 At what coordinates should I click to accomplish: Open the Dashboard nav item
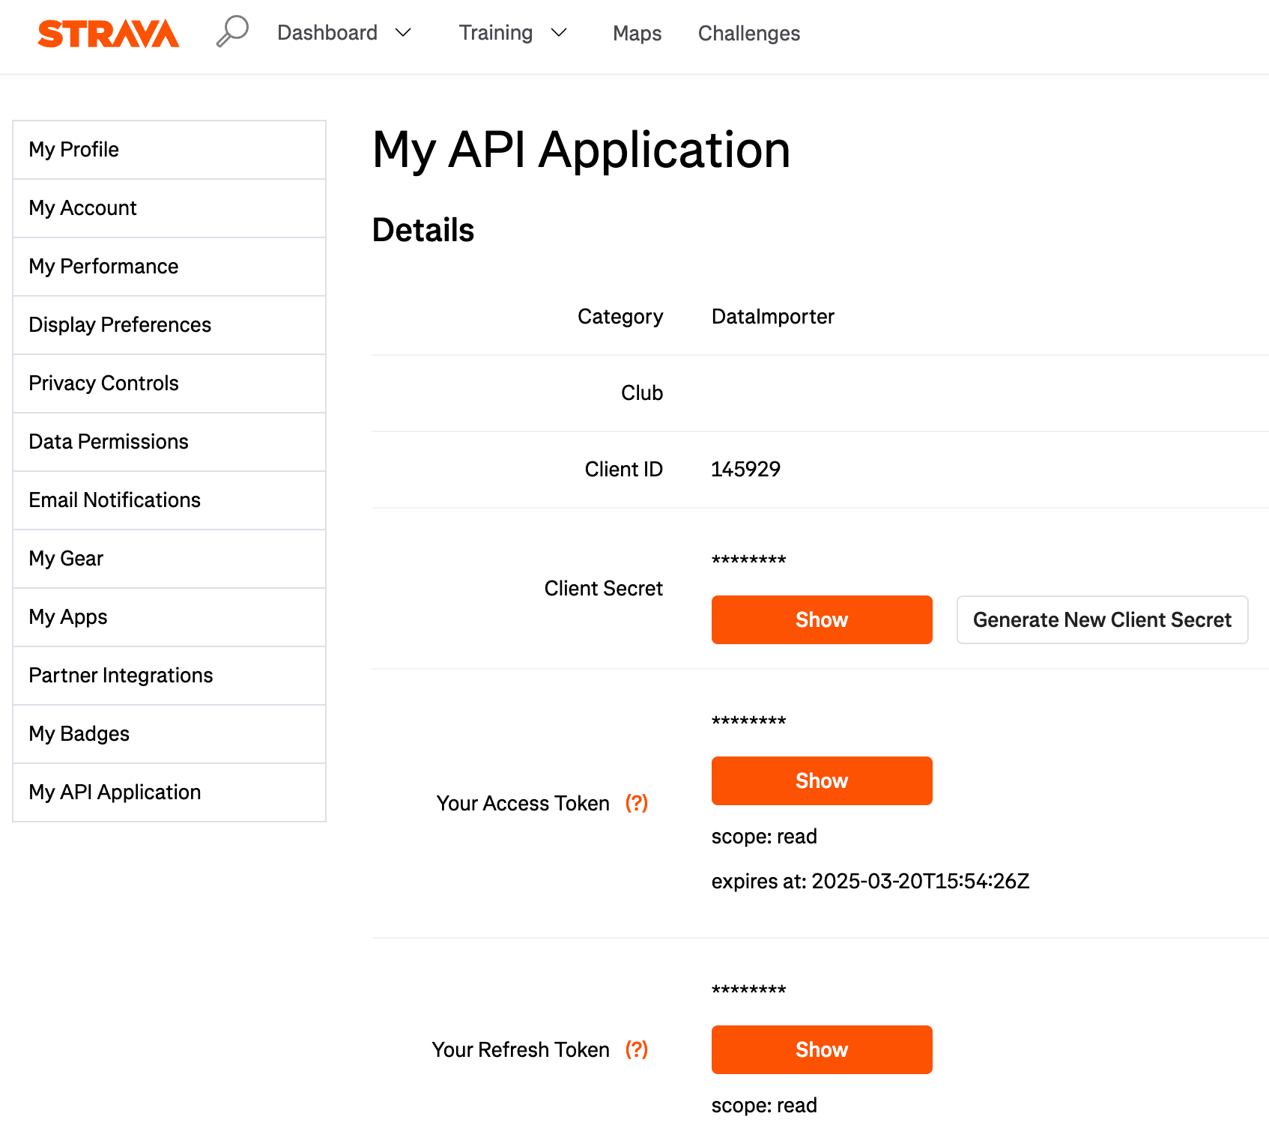coord(327,33)
